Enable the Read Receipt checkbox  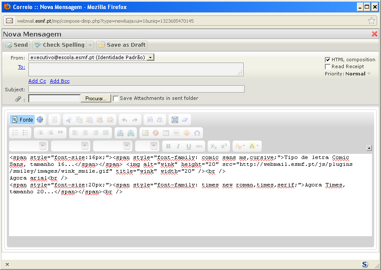point(328,66)
